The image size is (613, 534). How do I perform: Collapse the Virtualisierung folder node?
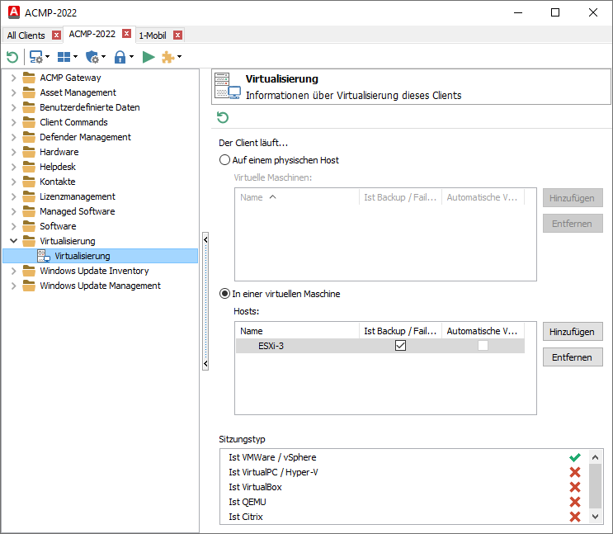coord(14,241)
